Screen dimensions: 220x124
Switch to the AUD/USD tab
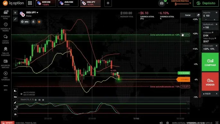tap(68, 3)
